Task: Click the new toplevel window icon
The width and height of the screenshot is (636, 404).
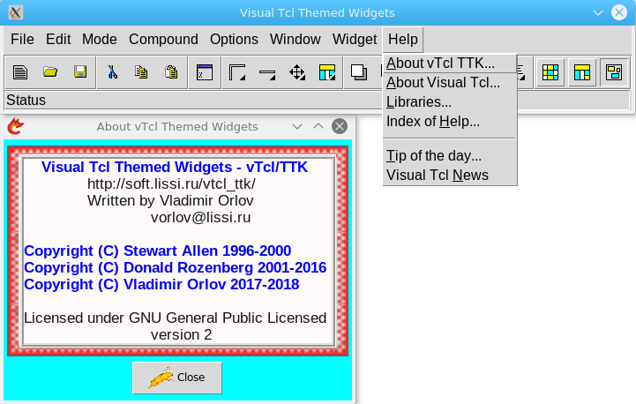Action: (x=206, y=72)
